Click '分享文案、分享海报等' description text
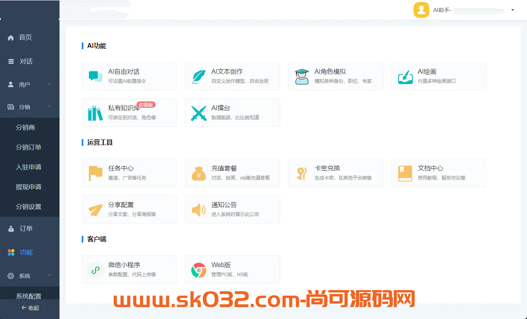The width and height of the screenshot is (527, 319). [132, 214]
